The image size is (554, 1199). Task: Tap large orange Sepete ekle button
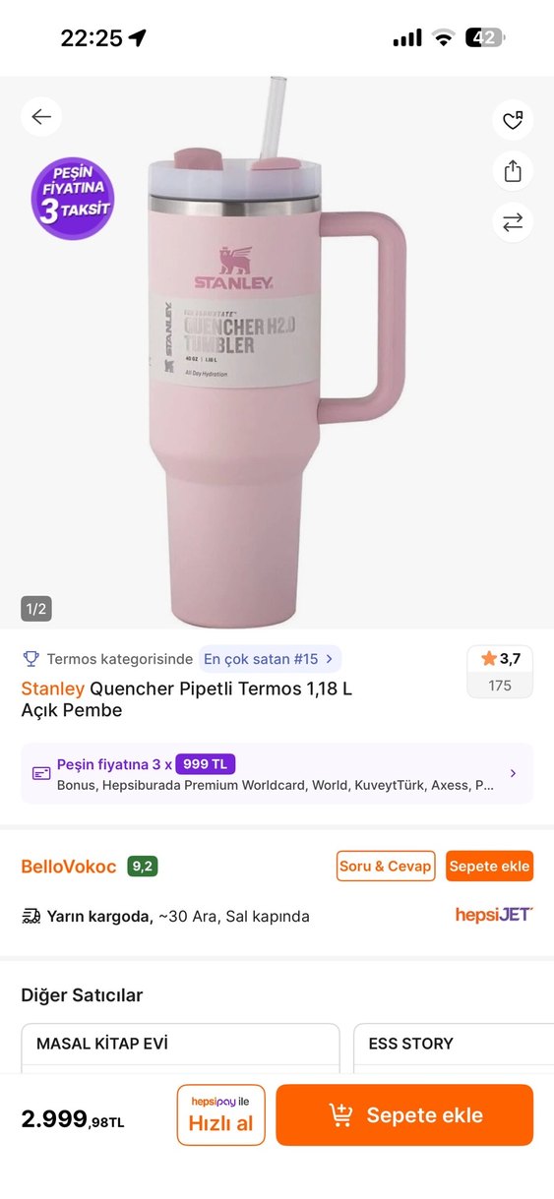404,1115
